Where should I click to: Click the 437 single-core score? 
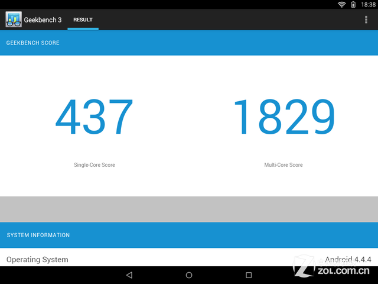click(x=94, y=117)
